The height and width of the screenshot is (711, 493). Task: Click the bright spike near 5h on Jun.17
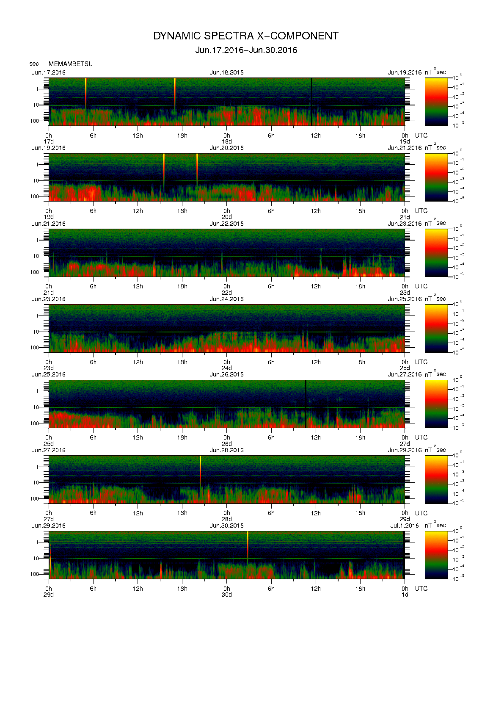click(x=85, y=93)
